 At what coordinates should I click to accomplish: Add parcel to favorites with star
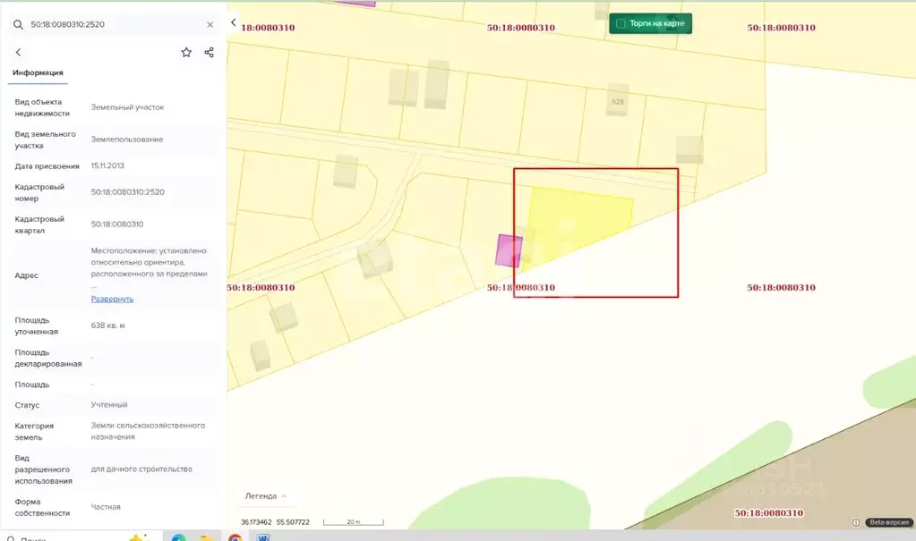click(186, 53)
